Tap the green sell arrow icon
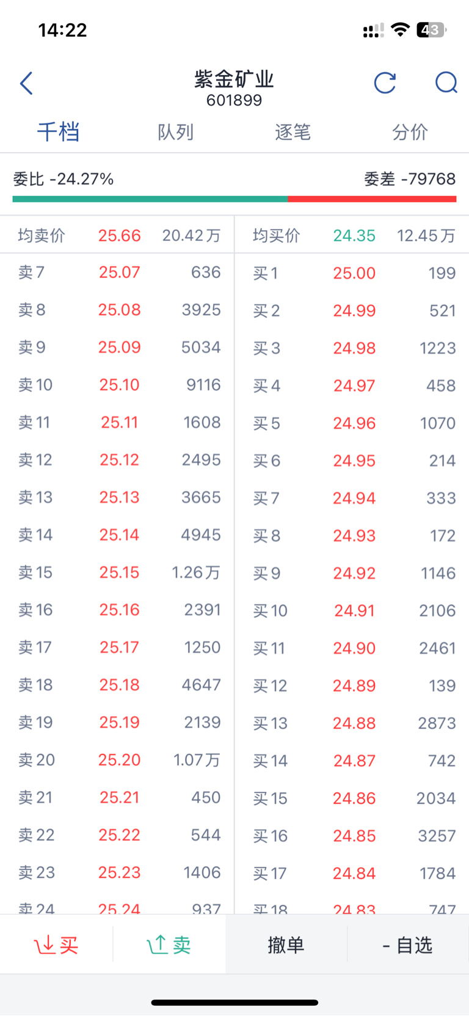469x1016 pixels. click(x=158, y=945)
